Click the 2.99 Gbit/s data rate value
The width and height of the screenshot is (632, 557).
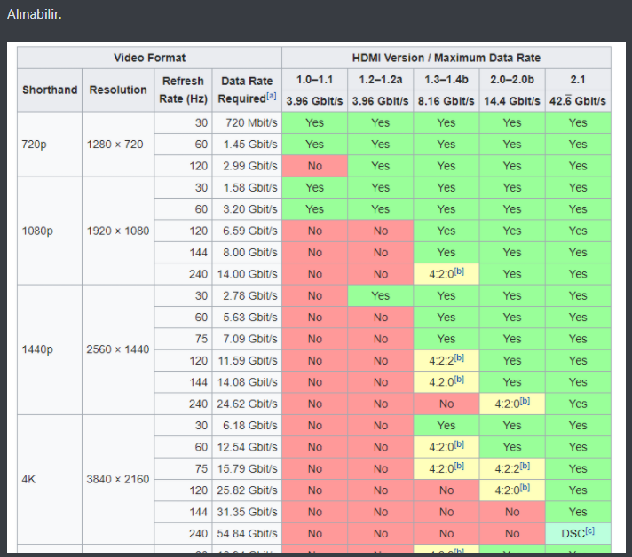point(250,166)
